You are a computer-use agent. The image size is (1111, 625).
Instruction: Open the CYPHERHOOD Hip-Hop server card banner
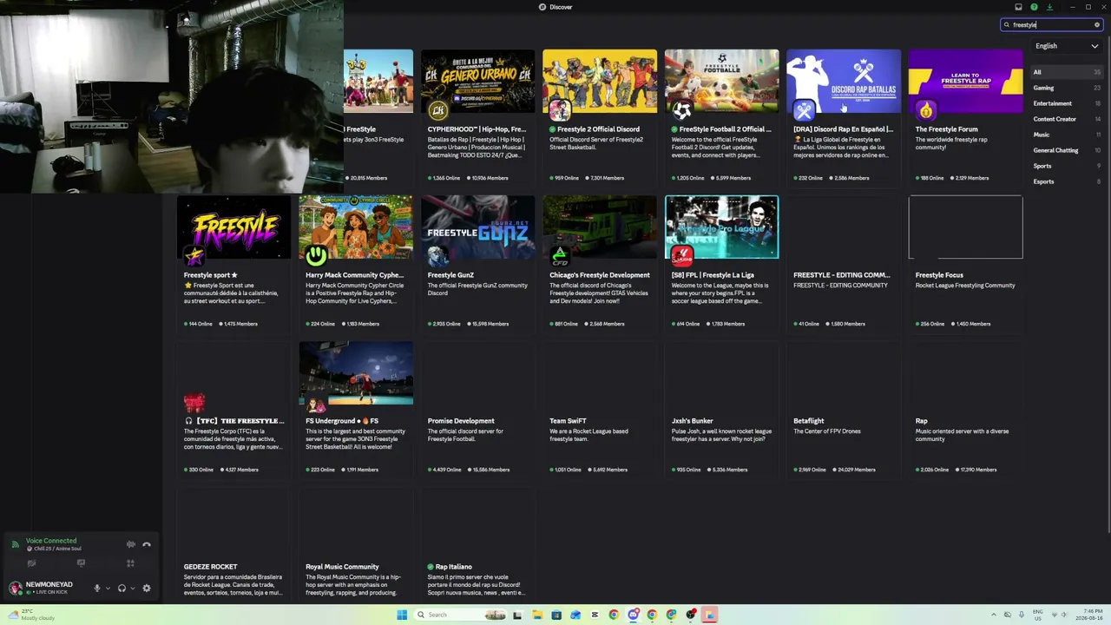(x=477, y=81)
